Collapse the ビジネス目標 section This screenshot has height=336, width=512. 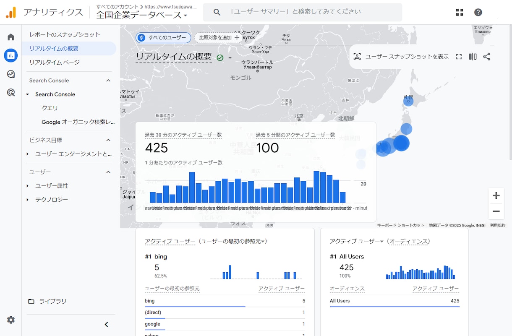pyautogui.click(x=108, y=140)
